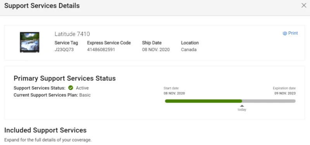Image resolution: width=310 pixels, height=145 pixels.
Task: Click the Expand for full details text
Action: tap(48, 140)
